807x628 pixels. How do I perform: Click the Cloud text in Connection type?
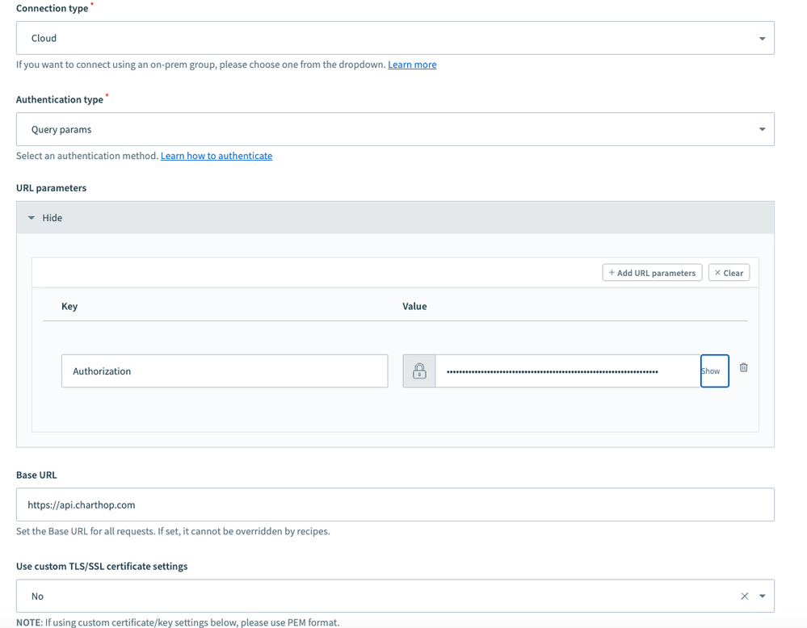[44, 39]
